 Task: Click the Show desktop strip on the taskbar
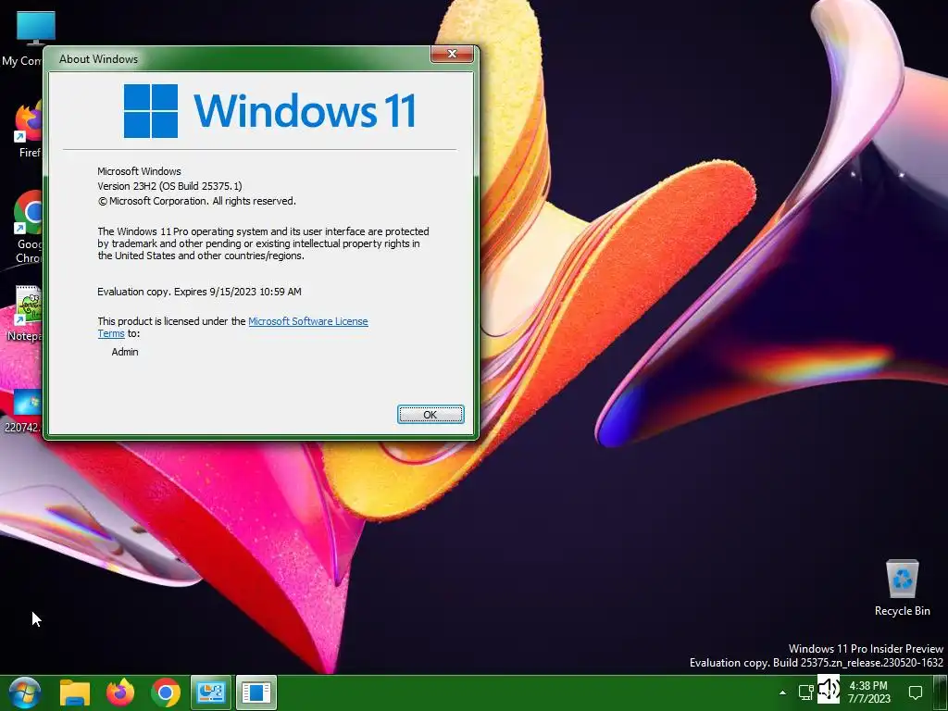(939, 692)
